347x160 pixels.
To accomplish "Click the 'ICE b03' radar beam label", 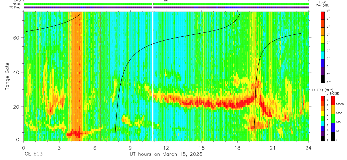I will coord(34,154).
